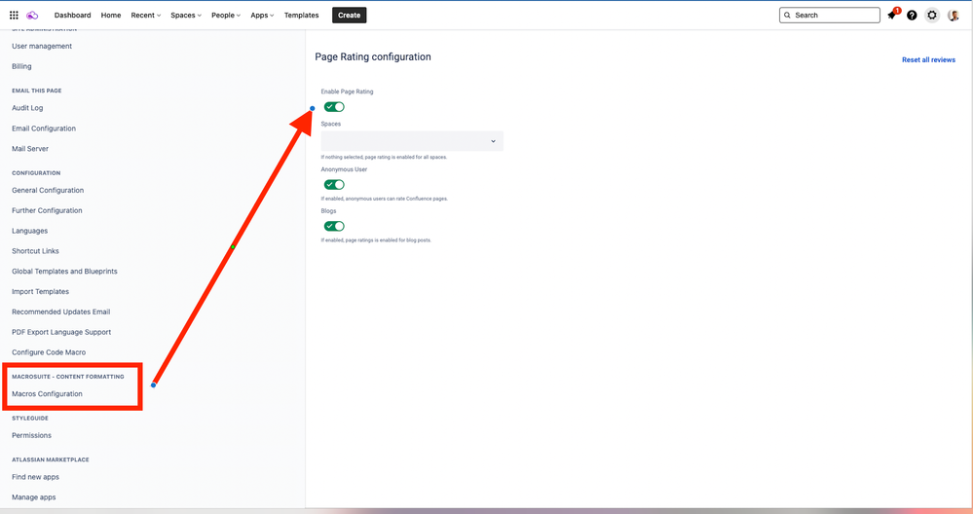
Task: Click into the Search field
Action: (x=830, y=15)
